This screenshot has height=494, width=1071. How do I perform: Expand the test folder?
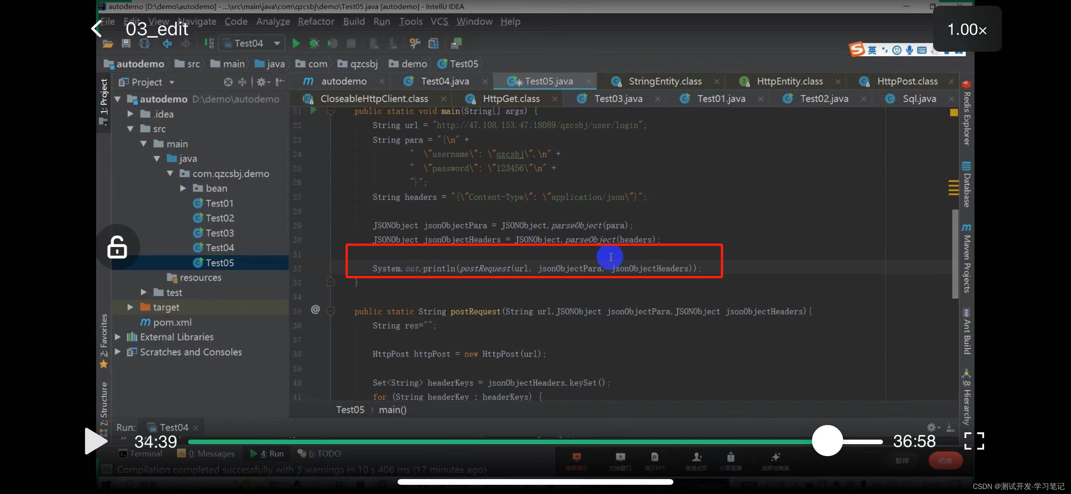pyautogui.click(x=144, y=292)
